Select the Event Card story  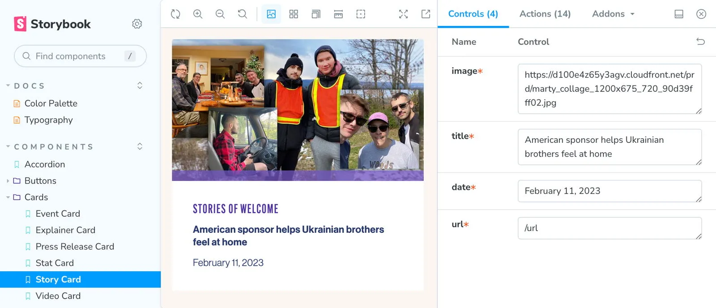[x=58, y=214]
